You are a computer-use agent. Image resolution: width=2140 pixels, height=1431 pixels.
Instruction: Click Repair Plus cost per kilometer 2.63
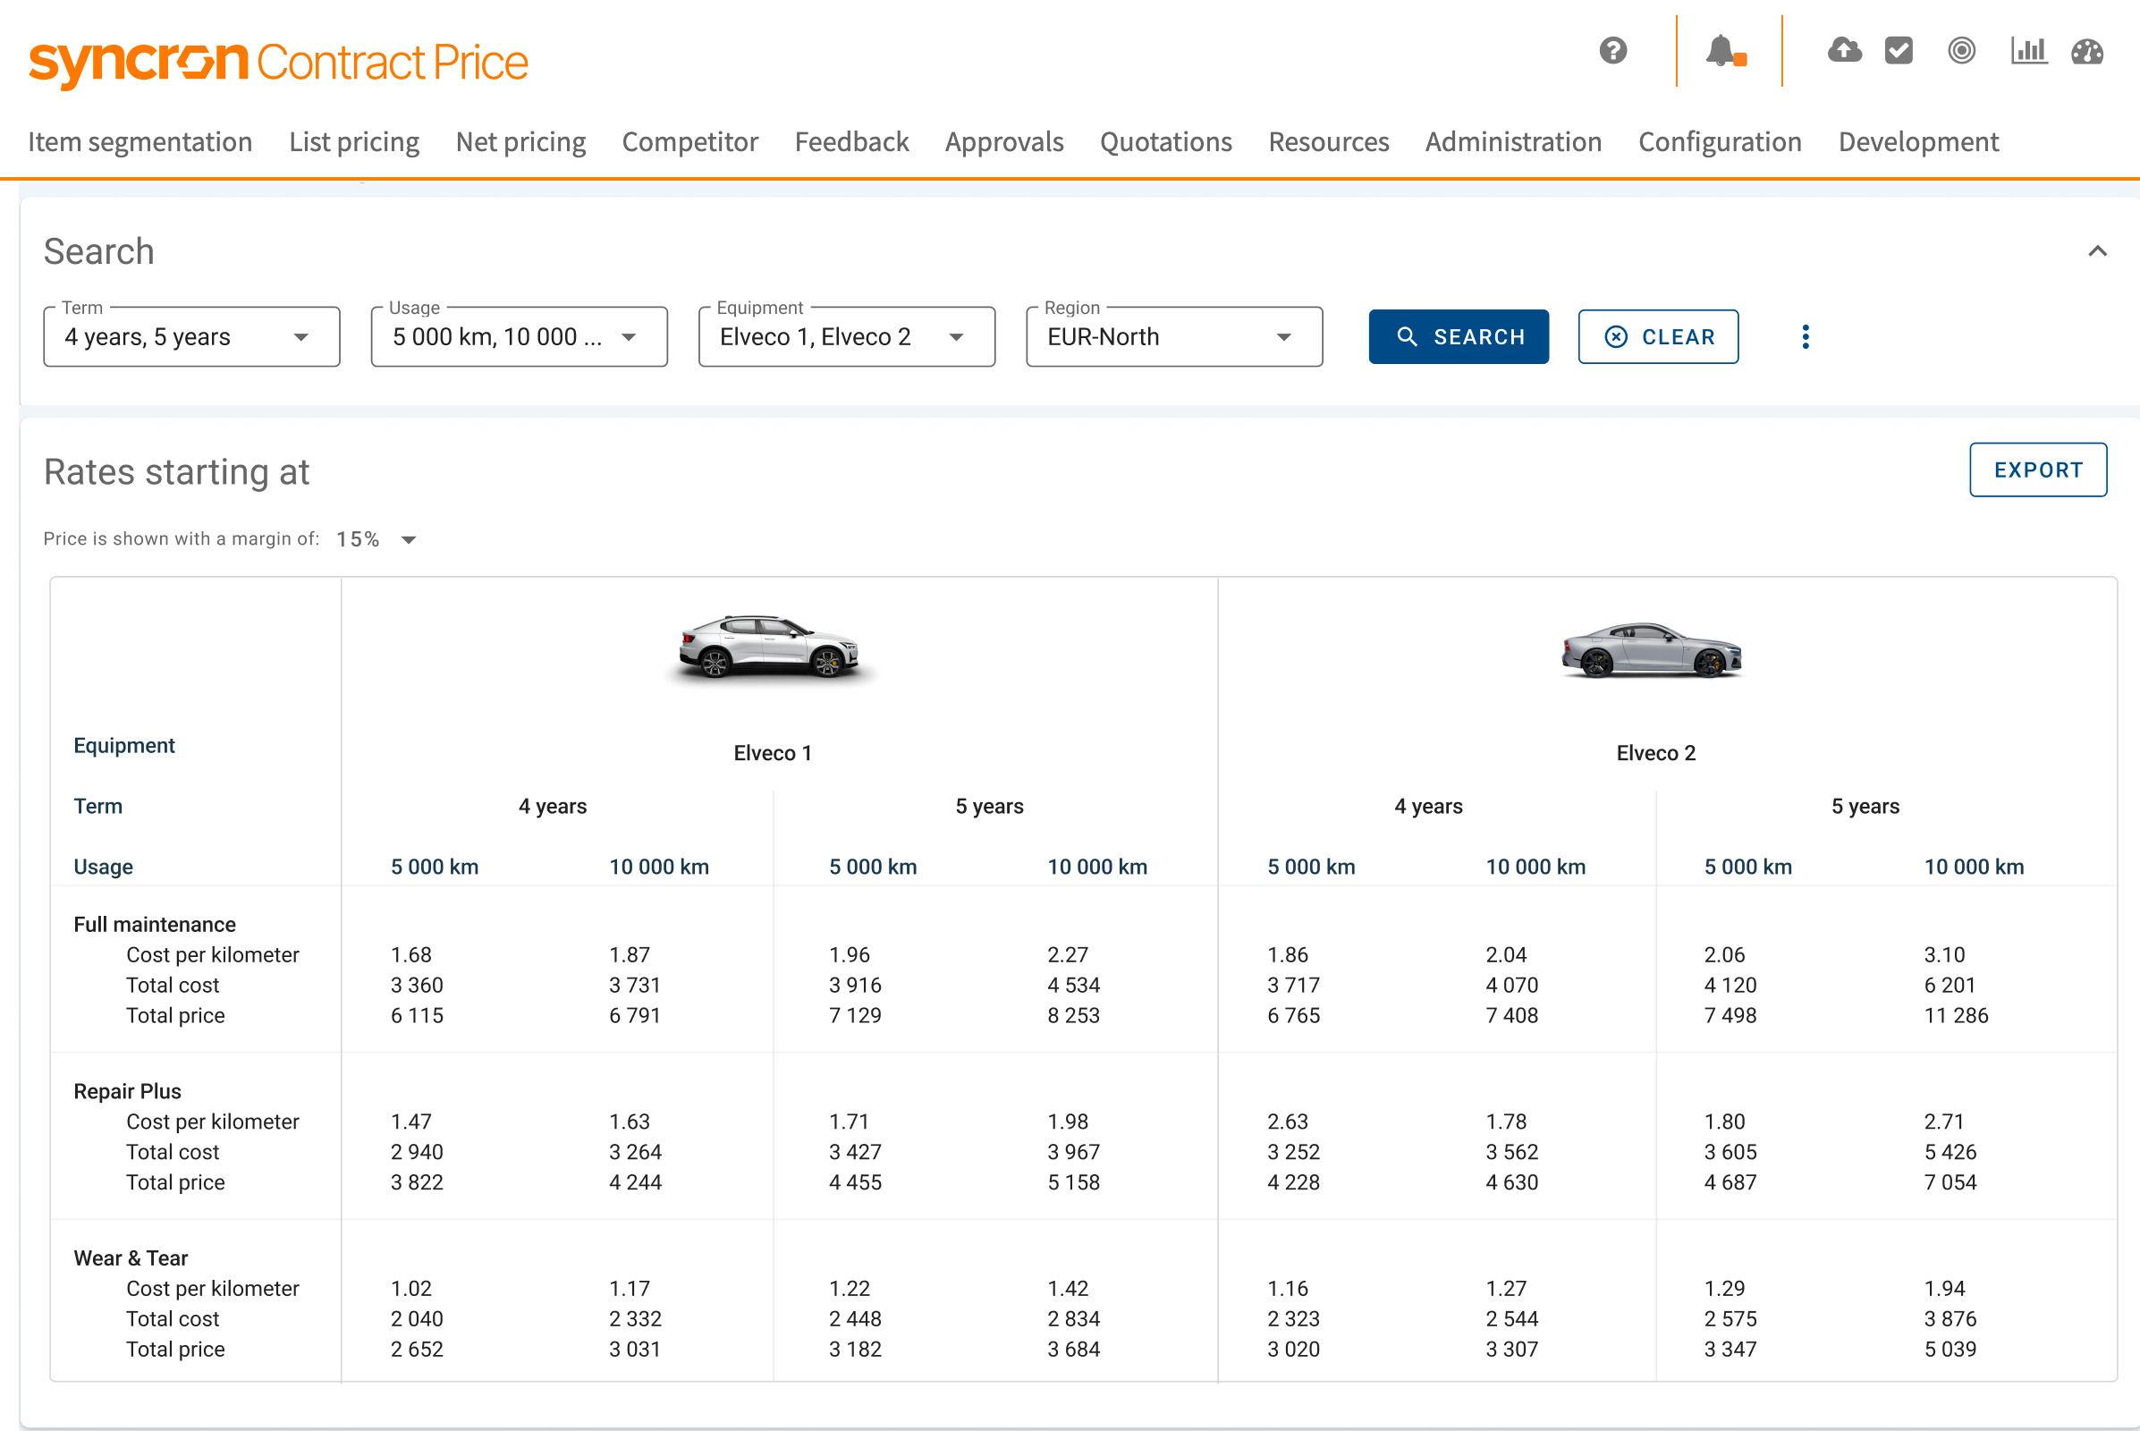1287,1122
